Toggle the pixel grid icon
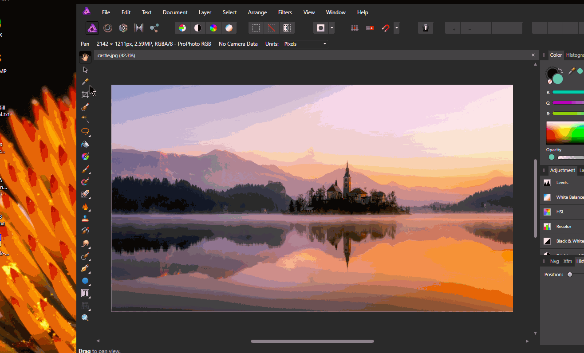 click(355, 27)
